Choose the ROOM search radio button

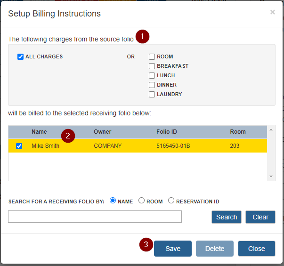click(141, 201)
